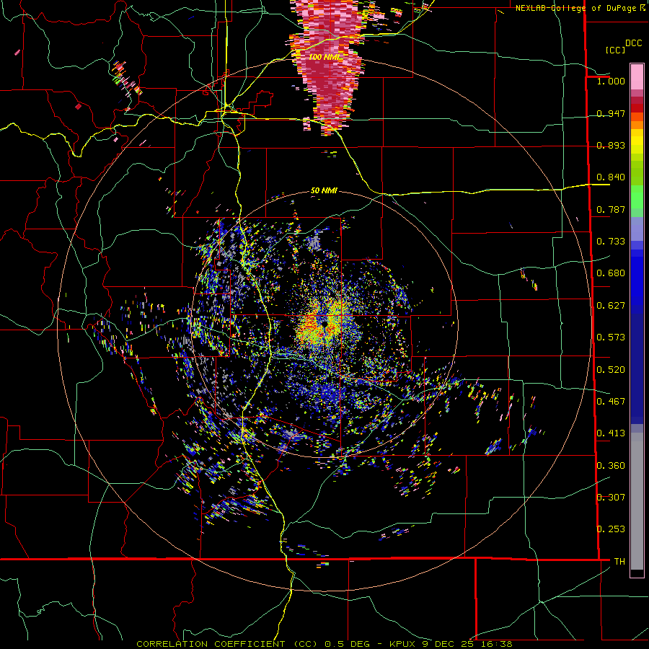Select the 0.787 scale value
This screenshot has width=649, height=649.
point(611,209)
